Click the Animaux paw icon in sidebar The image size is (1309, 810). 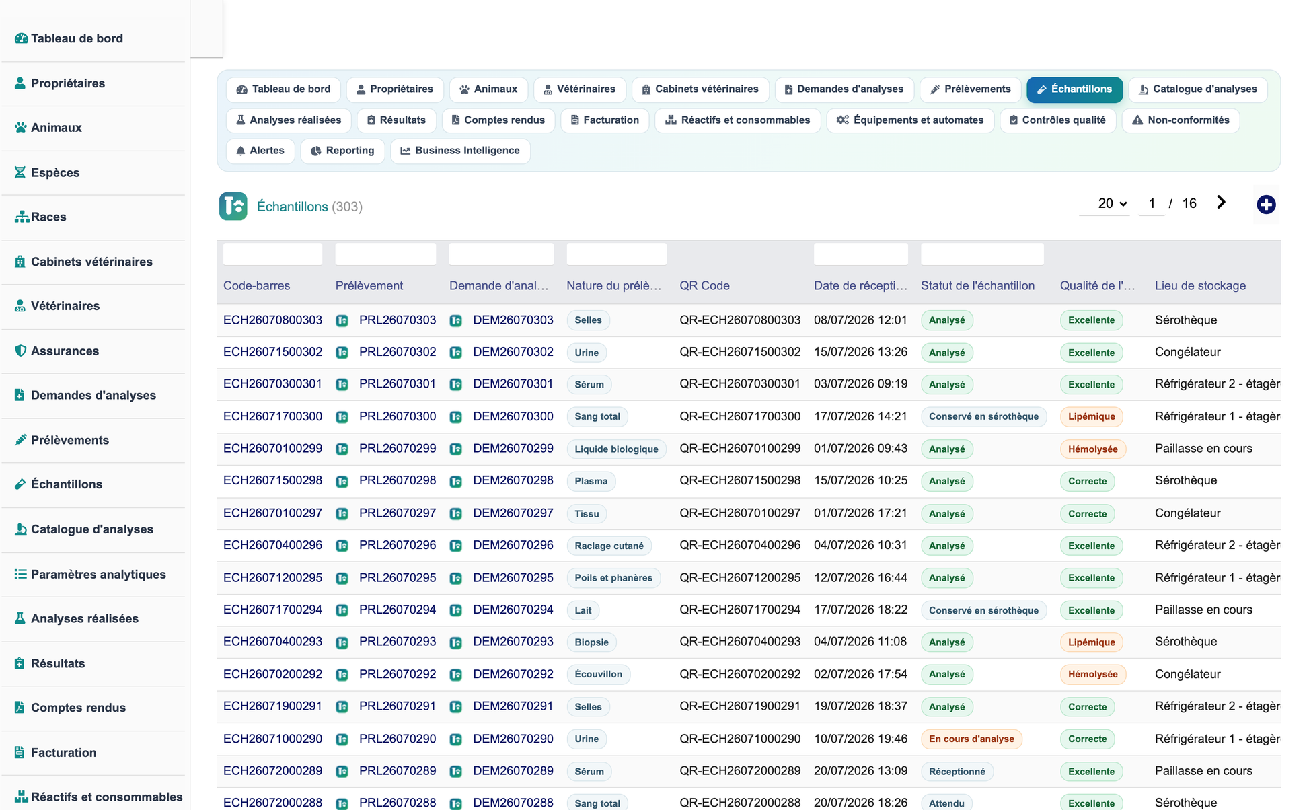tap(21, 128)
